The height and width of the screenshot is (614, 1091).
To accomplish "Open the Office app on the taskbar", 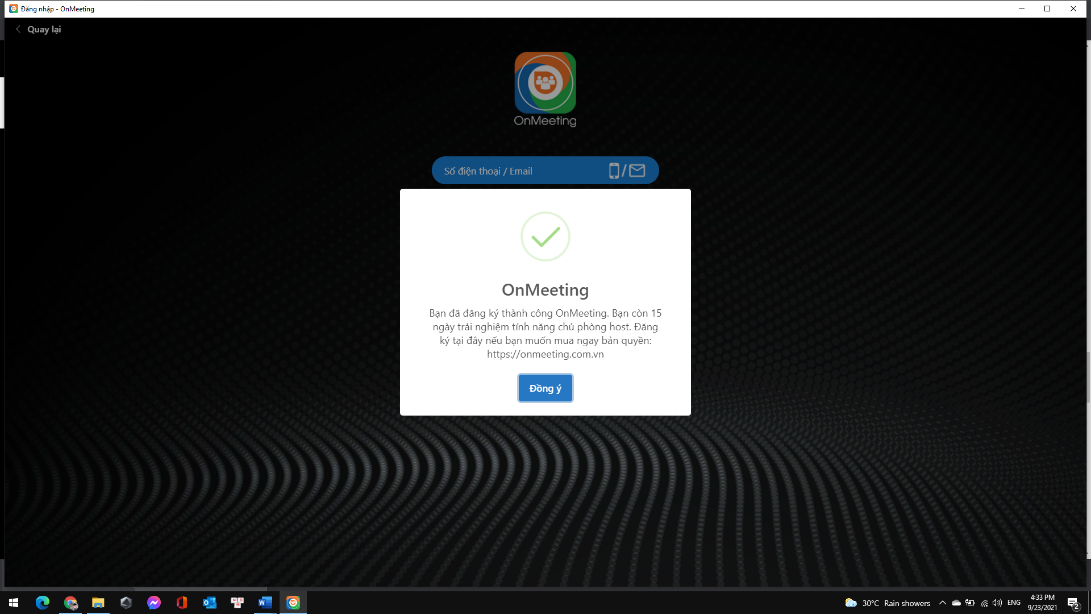I will [x=182, y=603].
